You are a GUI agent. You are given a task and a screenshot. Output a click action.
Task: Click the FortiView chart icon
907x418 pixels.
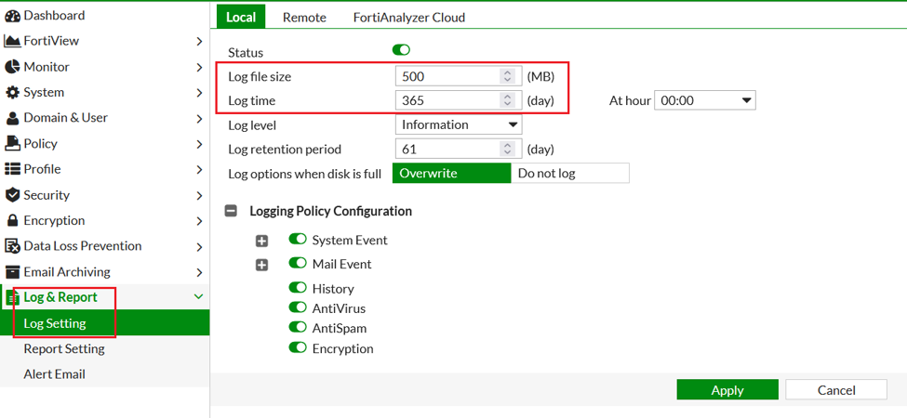tap(12, 41)
